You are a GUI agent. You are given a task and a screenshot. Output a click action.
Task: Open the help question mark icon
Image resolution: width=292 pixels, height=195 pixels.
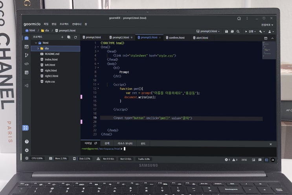(x=27, y=141)
